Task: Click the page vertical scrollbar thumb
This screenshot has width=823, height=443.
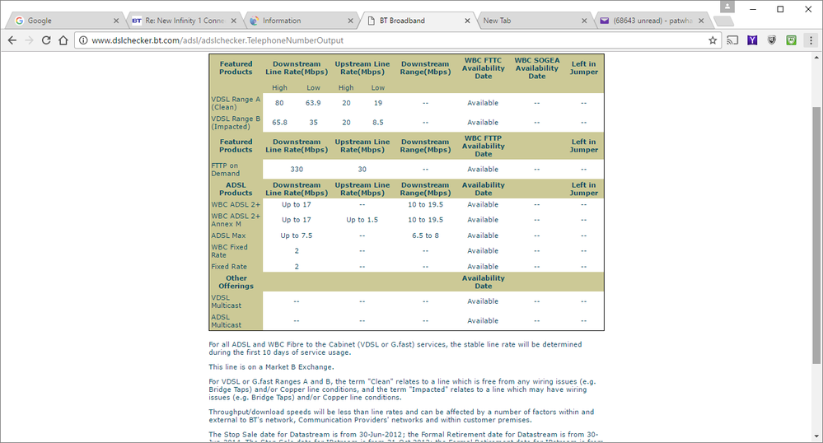Action: click(x=816, y=235)
